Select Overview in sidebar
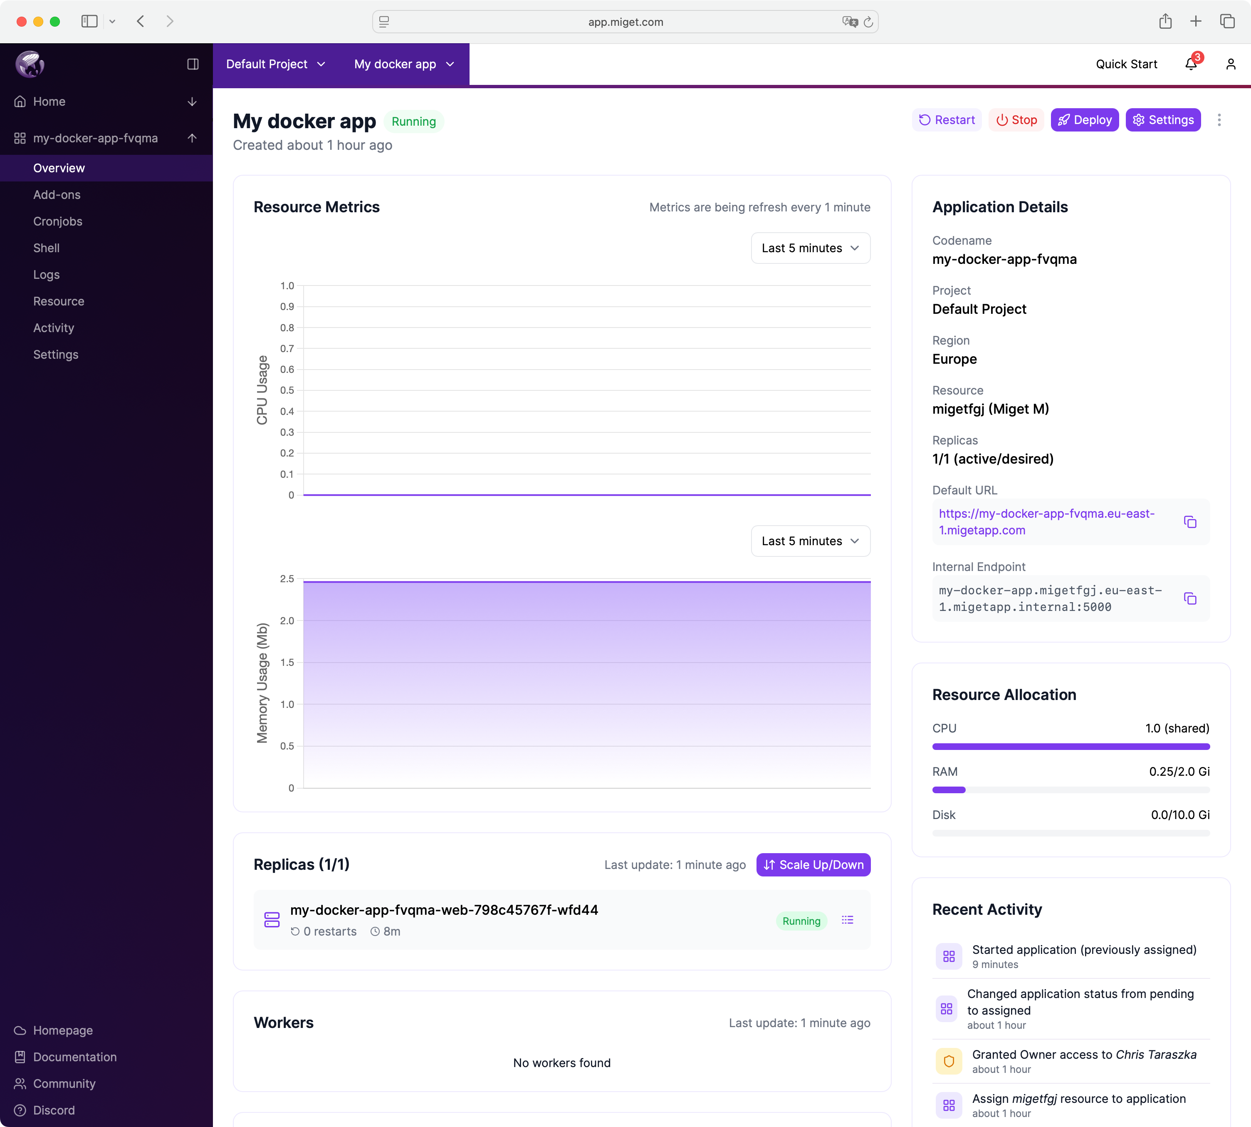 106,169
